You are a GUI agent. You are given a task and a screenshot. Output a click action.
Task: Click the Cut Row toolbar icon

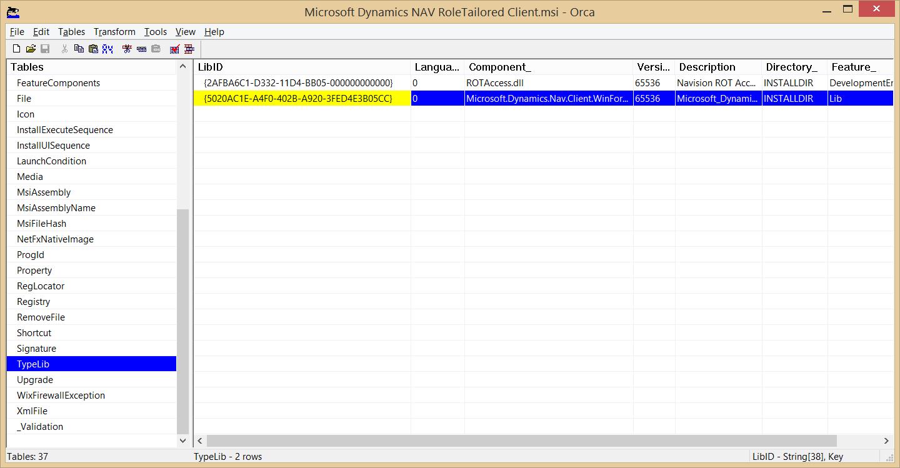127,49
